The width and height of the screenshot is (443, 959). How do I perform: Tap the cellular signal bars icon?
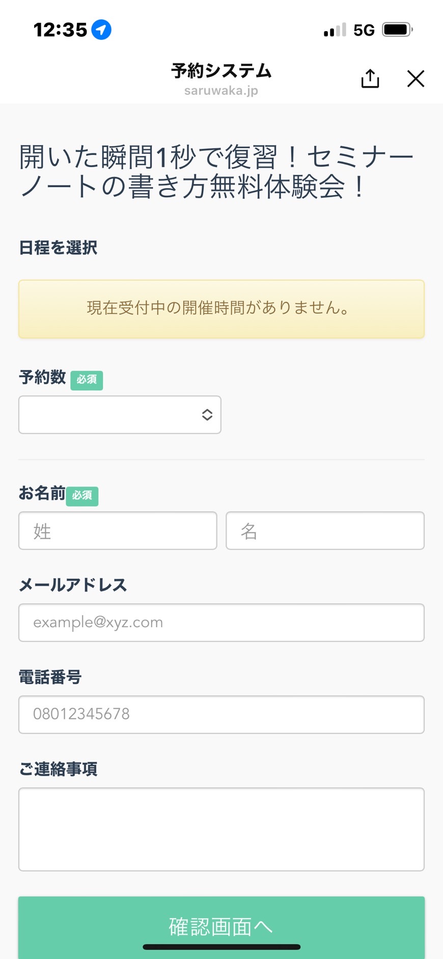click(335, 30)
